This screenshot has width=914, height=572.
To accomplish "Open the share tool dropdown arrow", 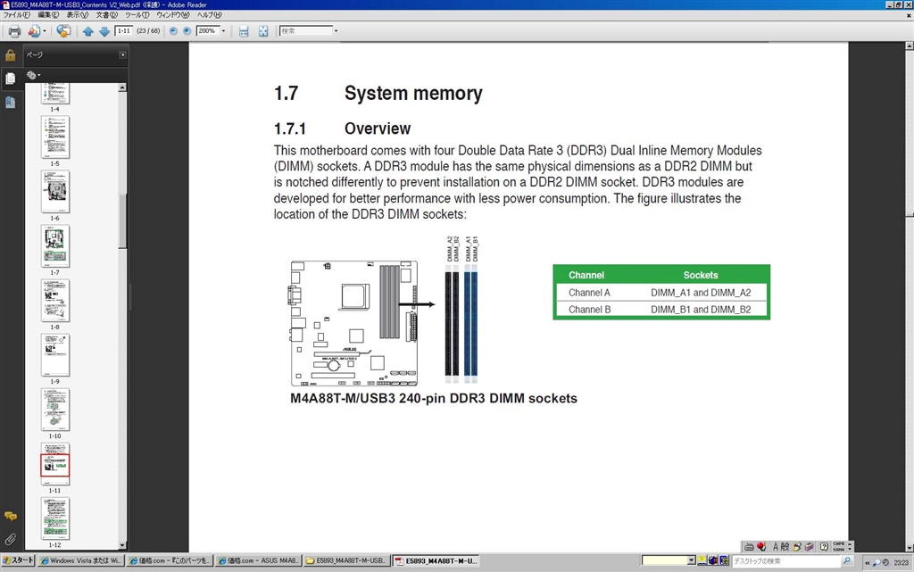I will click(45, 31).
